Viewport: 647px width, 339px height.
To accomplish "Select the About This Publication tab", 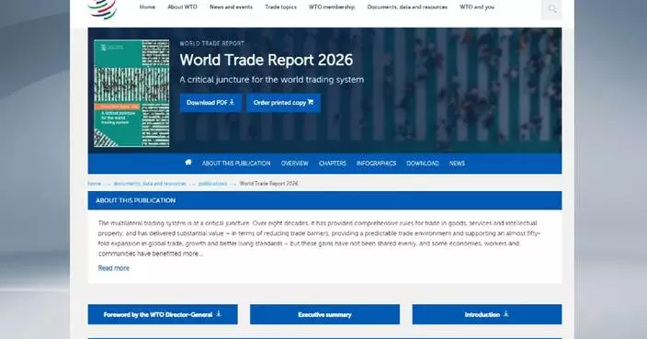I will point(236,164).
